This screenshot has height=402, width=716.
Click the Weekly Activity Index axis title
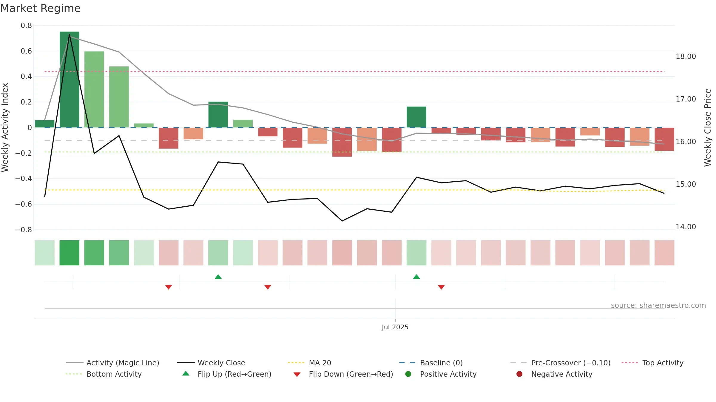(5, 127)
